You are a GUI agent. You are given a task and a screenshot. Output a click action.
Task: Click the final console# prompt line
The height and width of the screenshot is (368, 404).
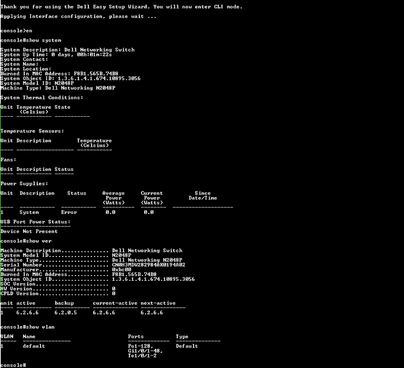click(13, 365)
